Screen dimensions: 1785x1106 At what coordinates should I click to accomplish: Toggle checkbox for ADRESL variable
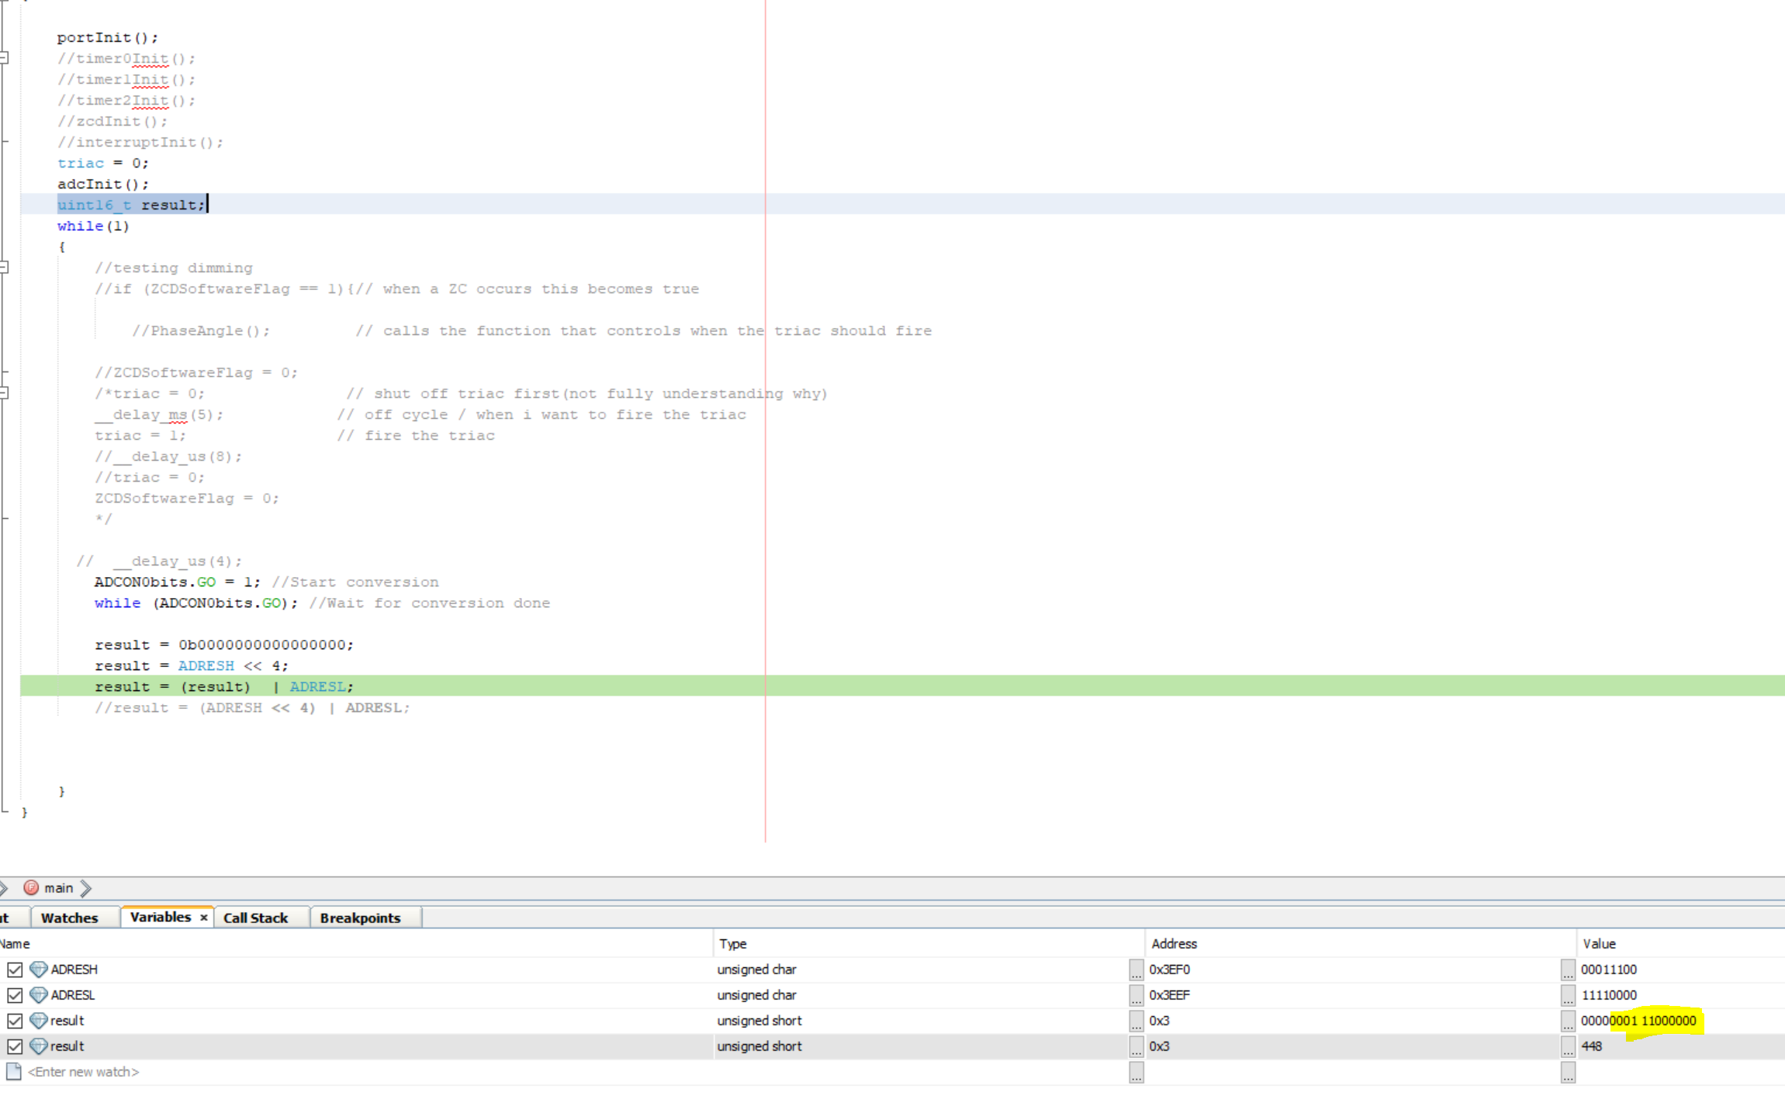(16, 994)
